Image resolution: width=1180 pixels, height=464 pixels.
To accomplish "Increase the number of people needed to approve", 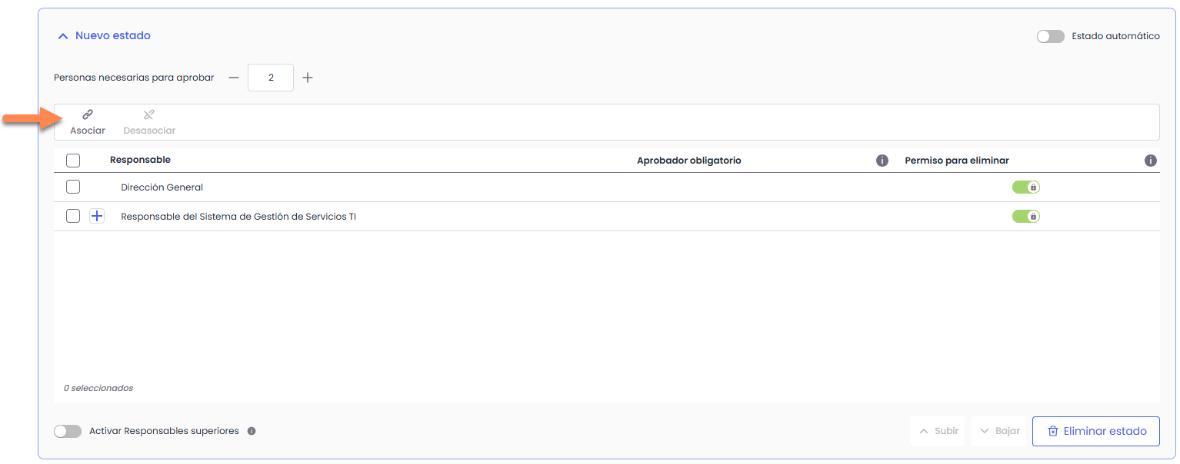I will [x=308, y=78].
